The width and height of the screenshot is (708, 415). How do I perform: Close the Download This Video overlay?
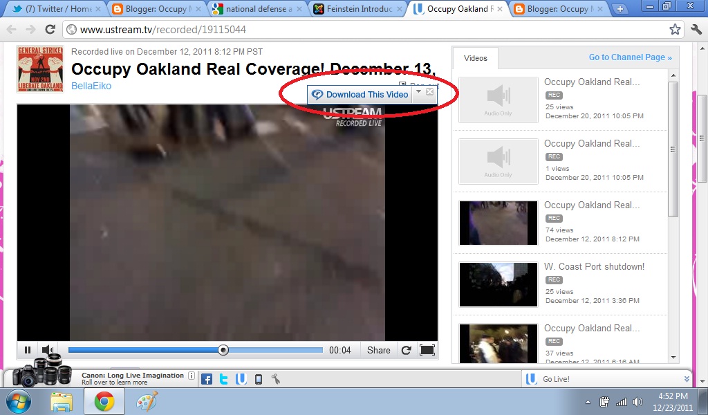(430, 92)
